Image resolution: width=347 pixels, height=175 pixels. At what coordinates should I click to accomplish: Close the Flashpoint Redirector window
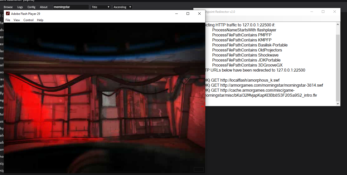335,12
